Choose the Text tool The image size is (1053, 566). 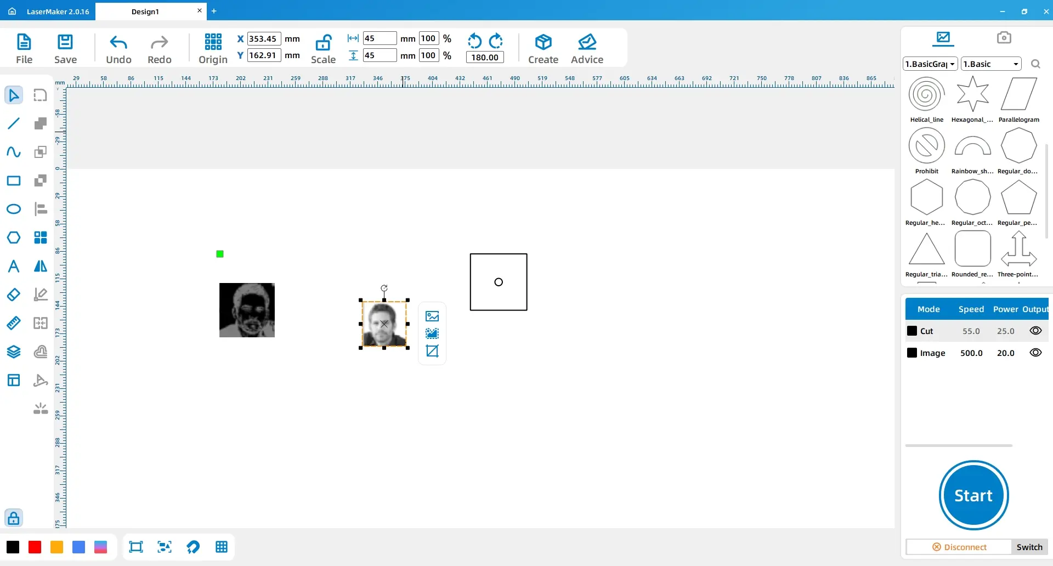14,267
